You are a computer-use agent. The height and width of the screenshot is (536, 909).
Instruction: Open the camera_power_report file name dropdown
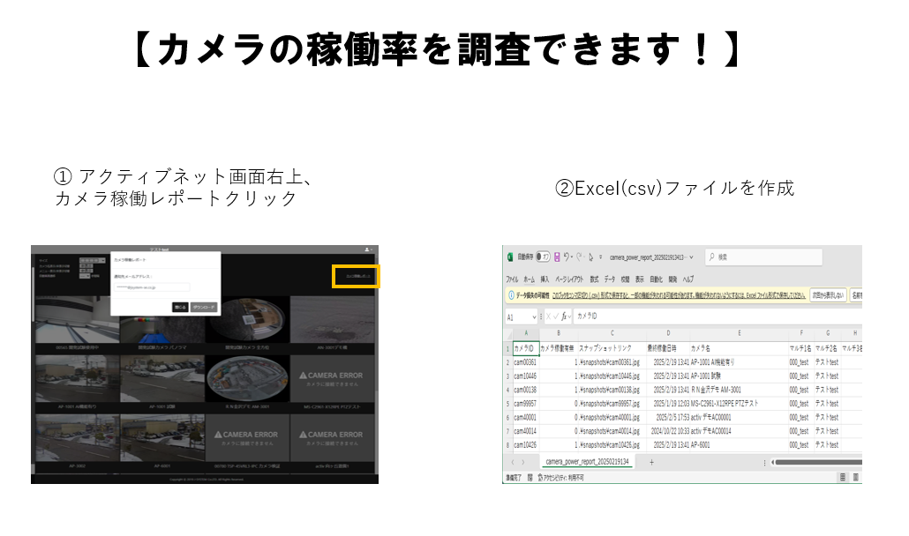tap(691, 257)
